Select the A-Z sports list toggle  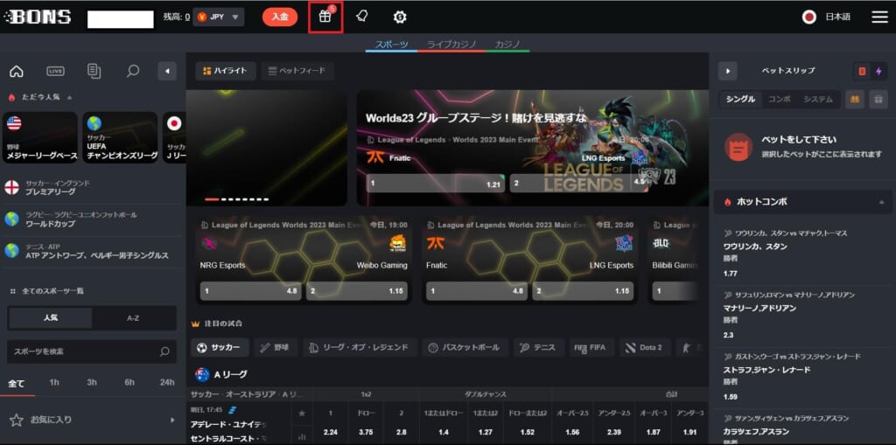(x=133, y=318)
